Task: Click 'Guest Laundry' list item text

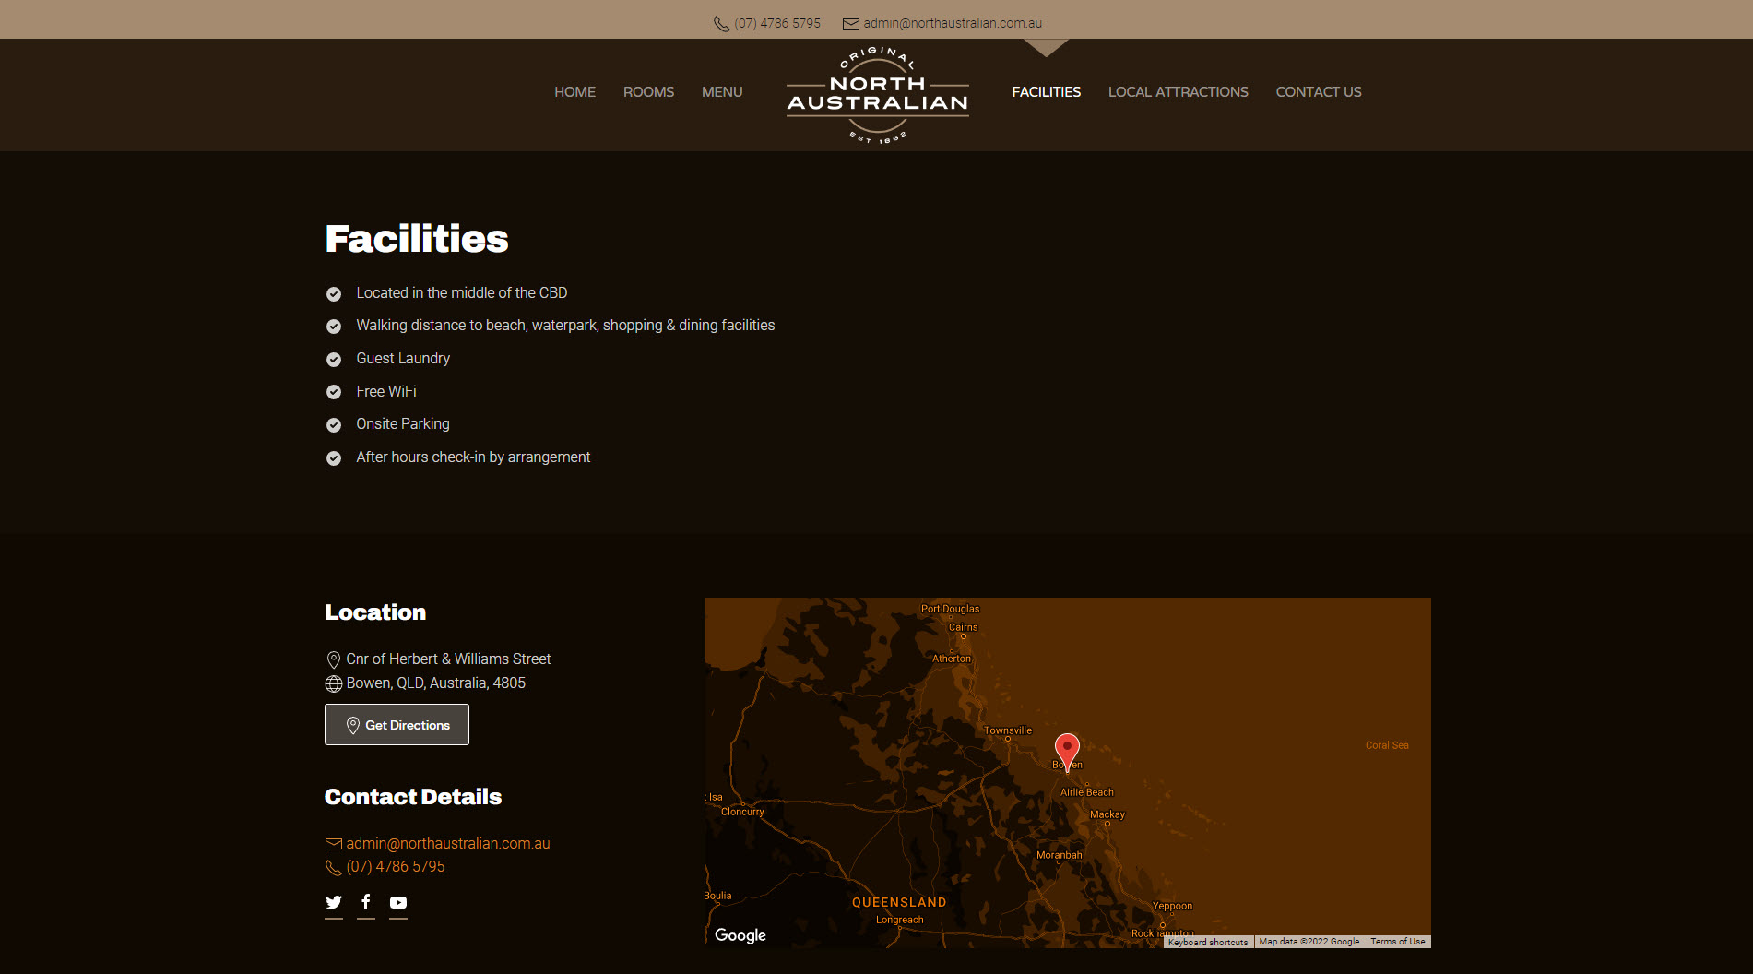Action: (x=403, y=358)
